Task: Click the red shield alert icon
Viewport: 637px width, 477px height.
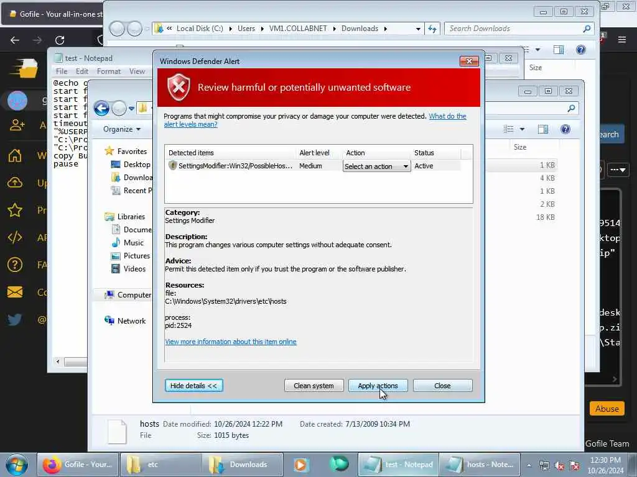Action: (179, 87)
